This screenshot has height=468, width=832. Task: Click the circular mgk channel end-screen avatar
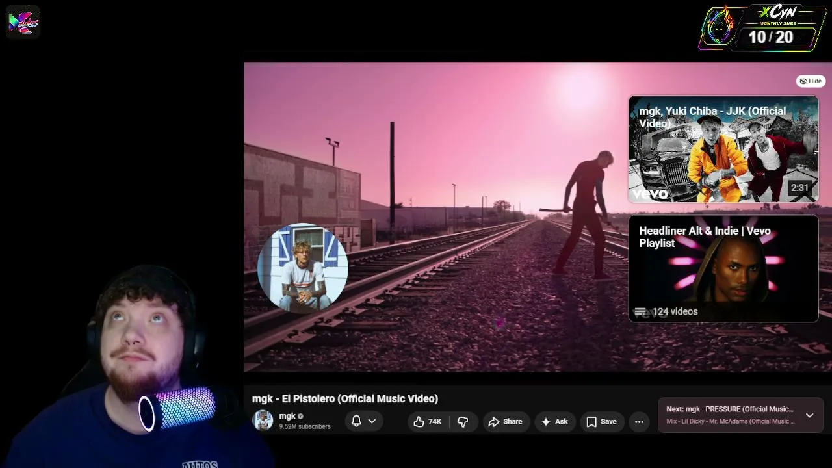(303, 268)
